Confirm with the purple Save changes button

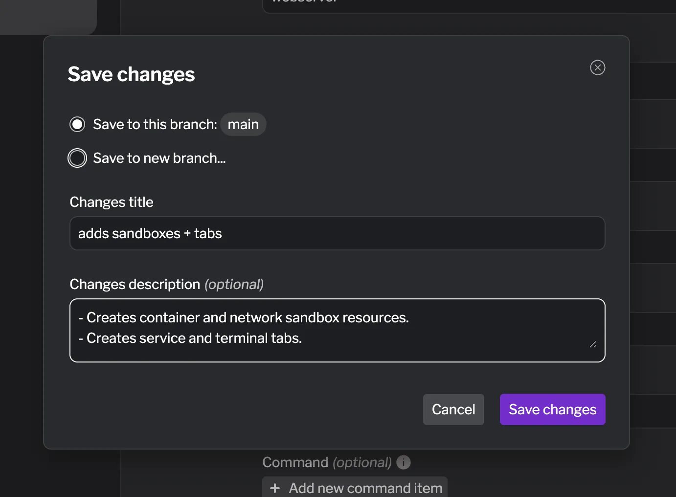552,409
